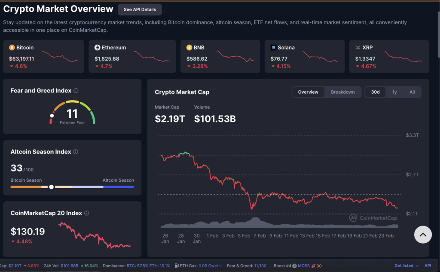Click the Ethereum logo icon
The height and width of the screenshot is (272, 440).
pos(98,48)
